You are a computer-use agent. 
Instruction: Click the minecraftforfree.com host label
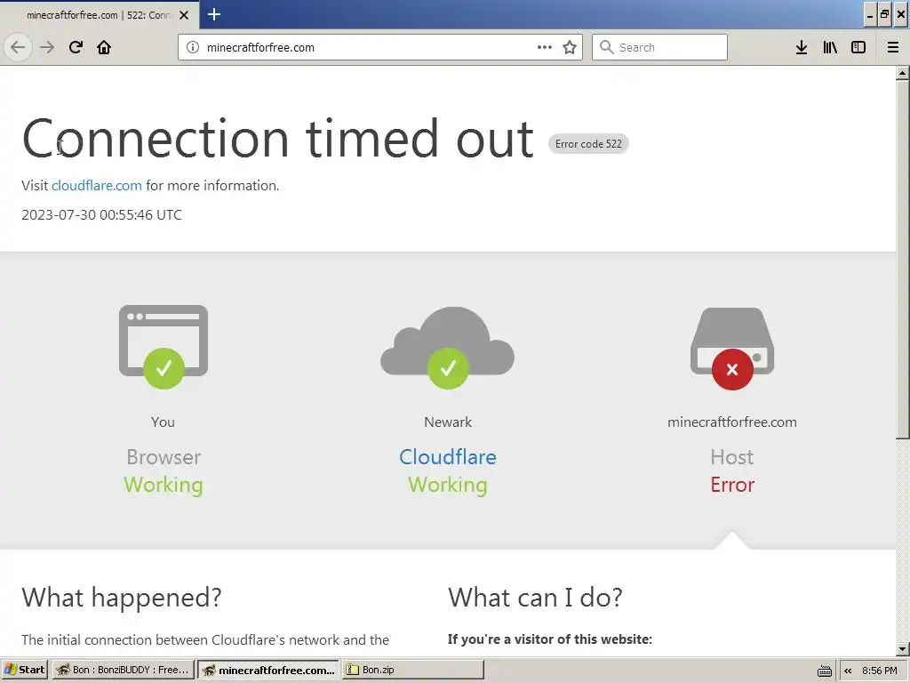pos(732,422)
